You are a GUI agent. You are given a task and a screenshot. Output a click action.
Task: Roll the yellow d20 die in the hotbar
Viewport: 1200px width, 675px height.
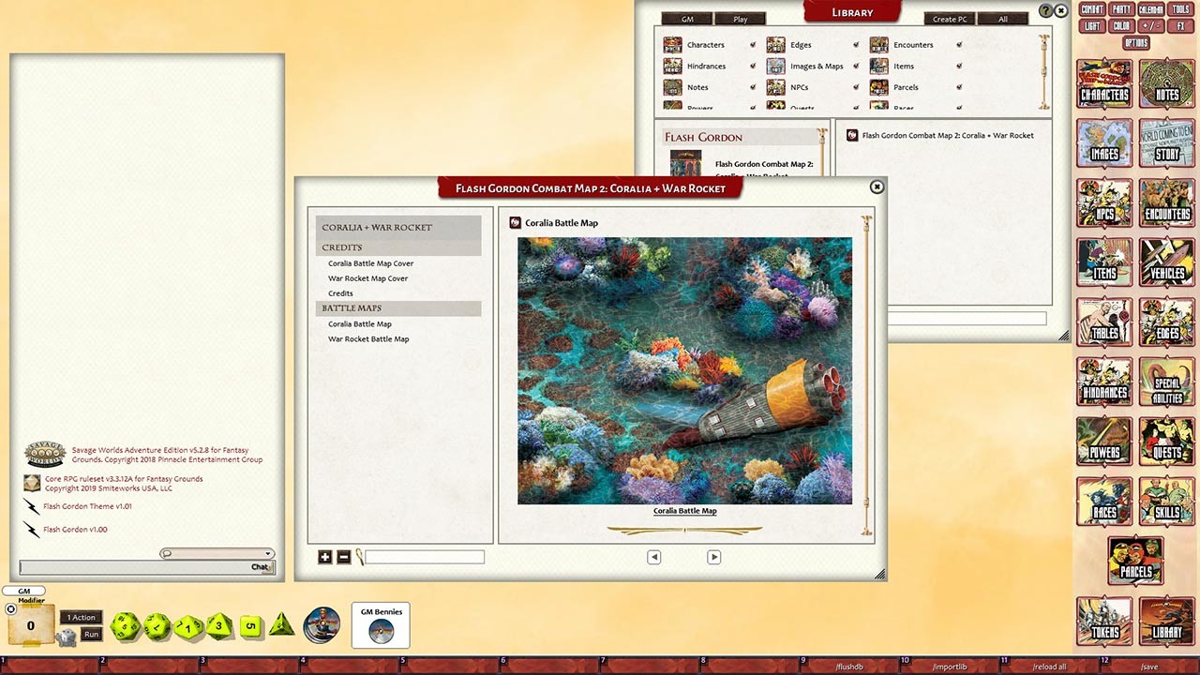point(126,625)
